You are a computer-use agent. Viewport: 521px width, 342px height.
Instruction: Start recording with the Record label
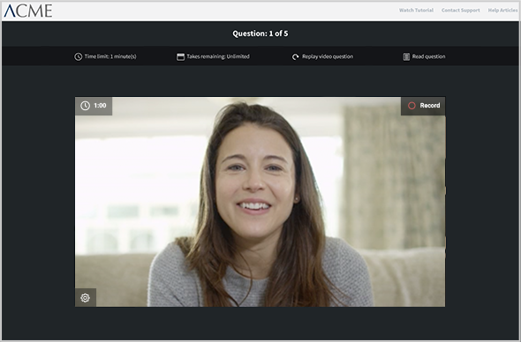pyautogui.click(x=430, y=106)
